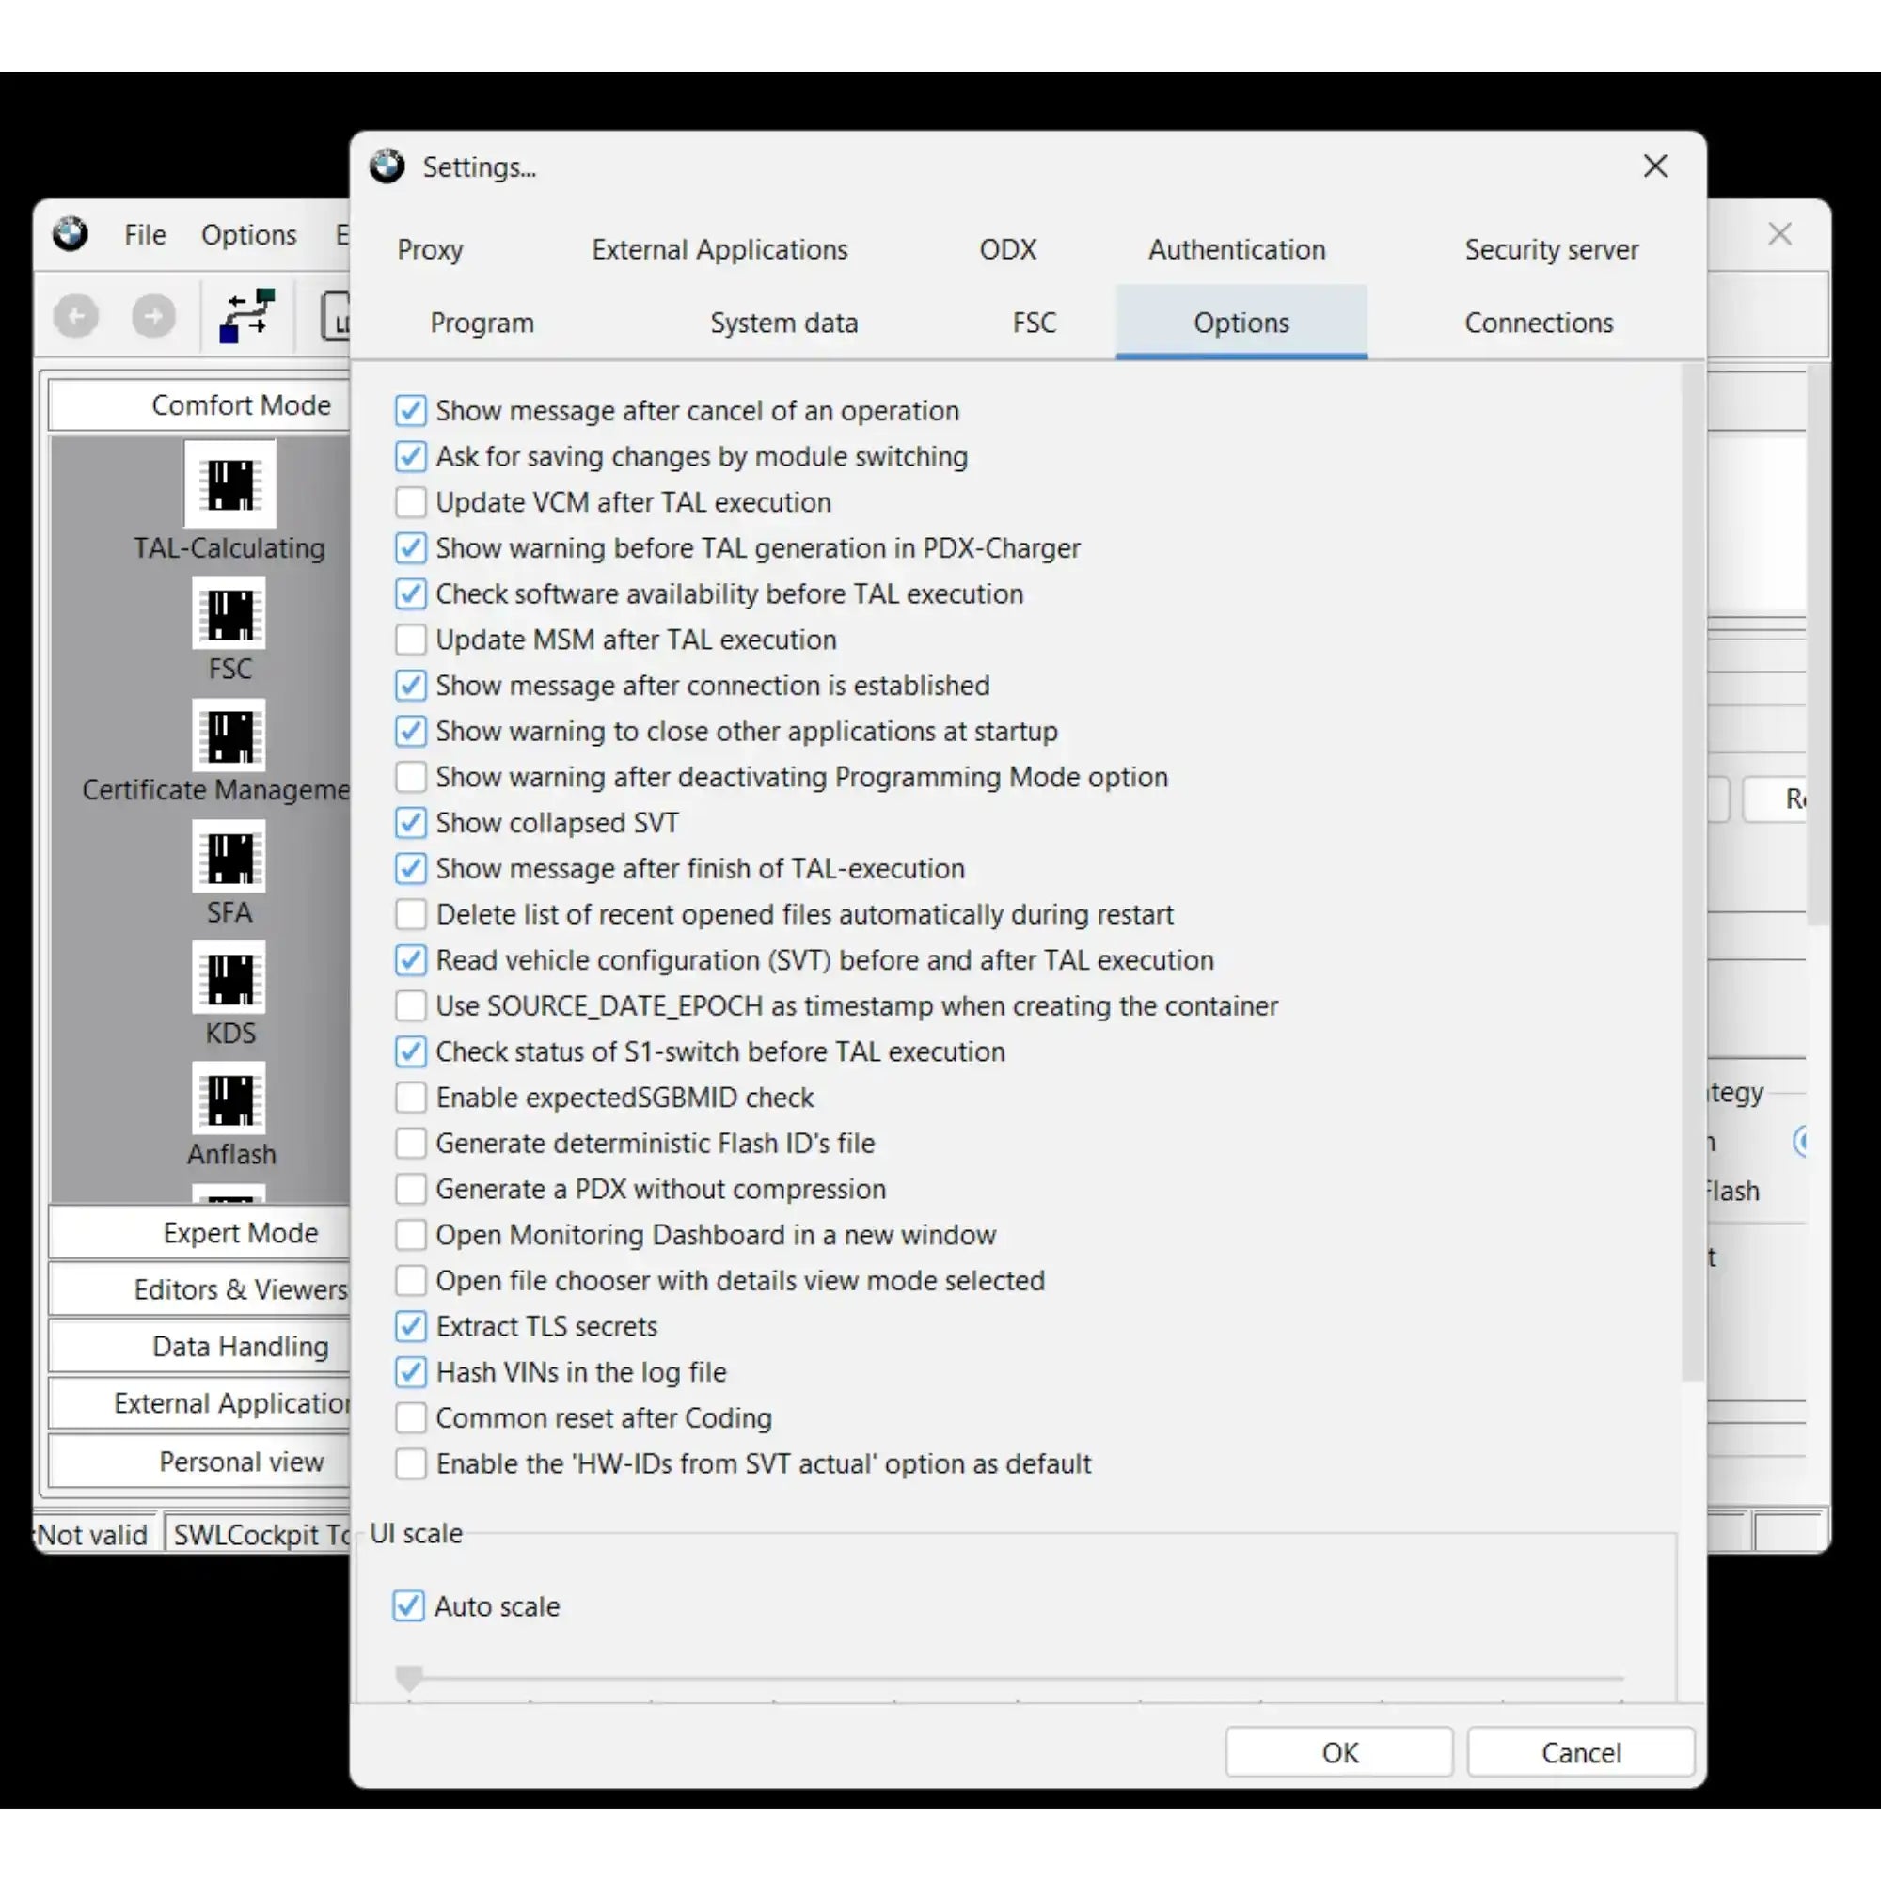Open the SFA module icon

229,857
